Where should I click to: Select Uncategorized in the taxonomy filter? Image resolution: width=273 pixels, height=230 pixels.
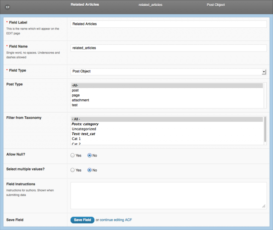(167, 129)
